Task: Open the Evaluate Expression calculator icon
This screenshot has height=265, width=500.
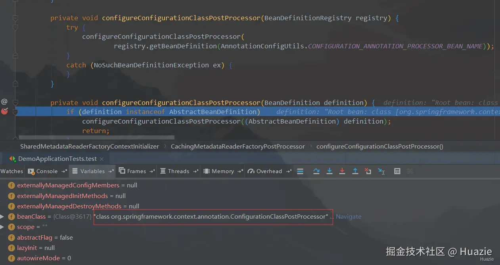Action: (397, 171)
